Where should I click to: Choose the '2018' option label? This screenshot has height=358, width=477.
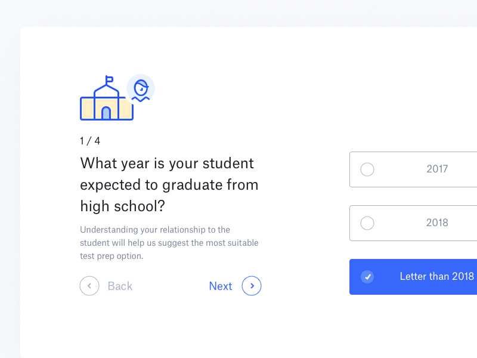[x=437, y=223]
